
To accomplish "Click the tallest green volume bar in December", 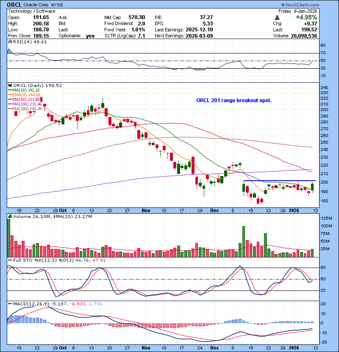I will 244,241.
